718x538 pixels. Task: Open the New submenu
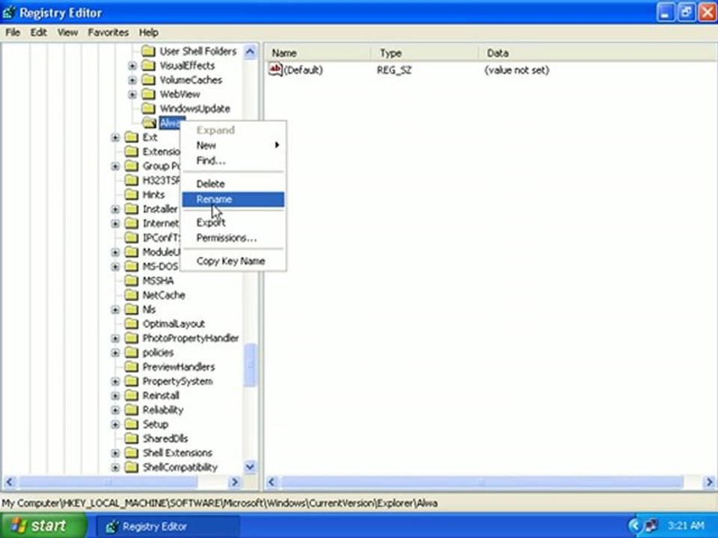pos(233,146)
